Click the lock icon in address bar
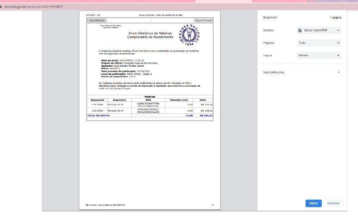Viewport: 358px width, 217px height. [x=1, y=7]
